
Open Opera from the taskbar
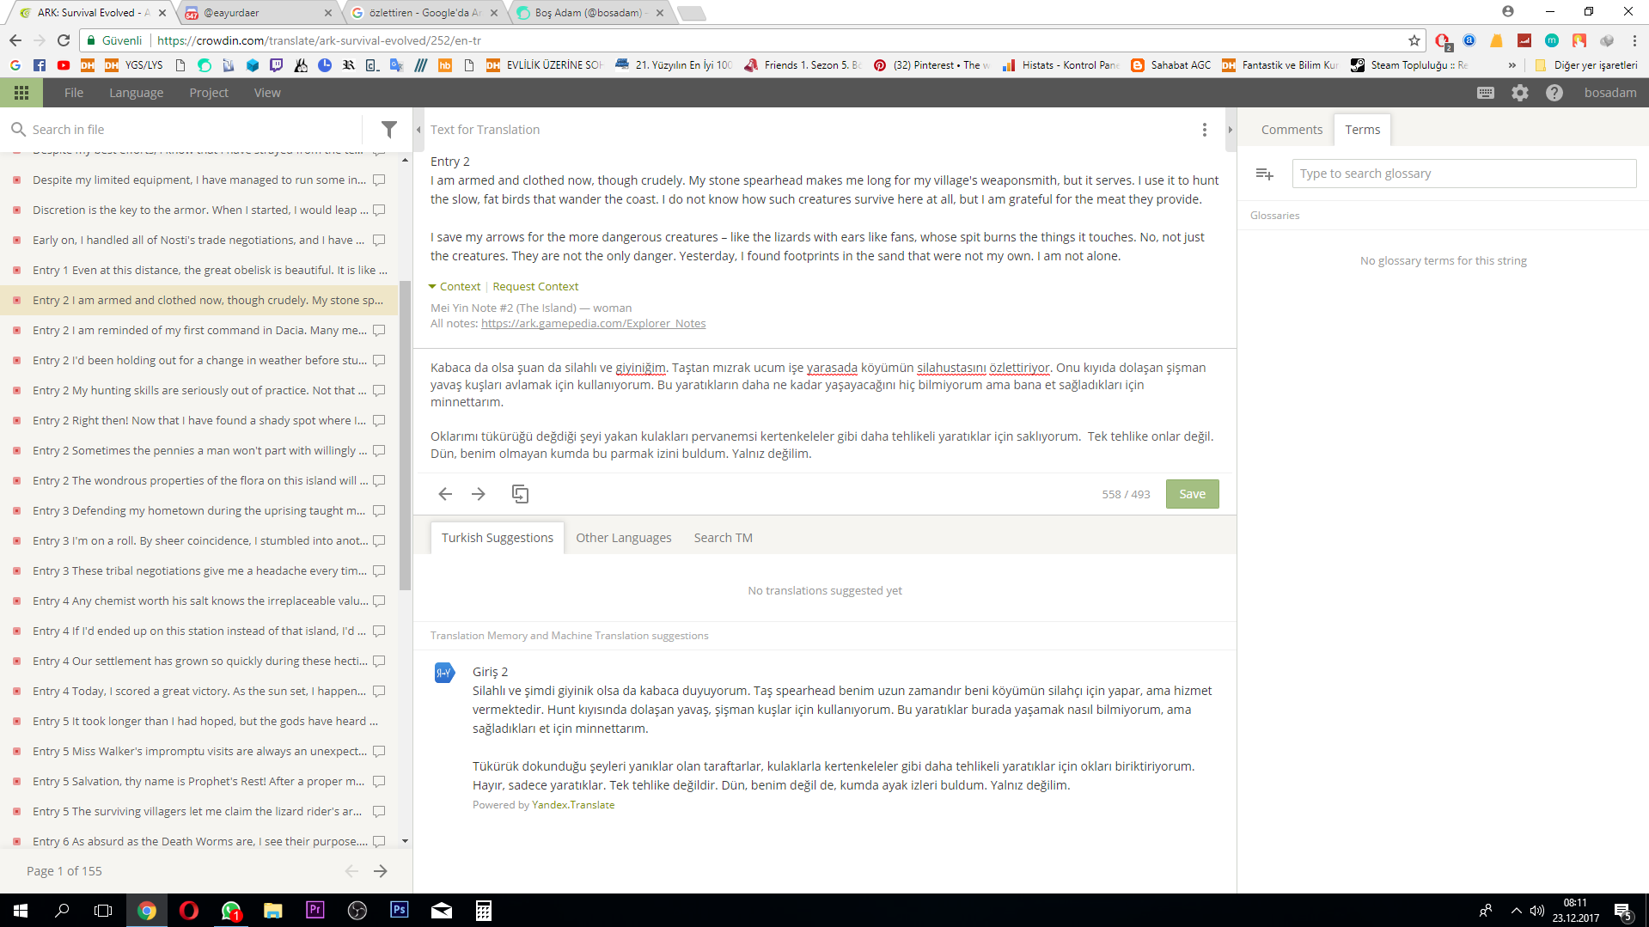(x=188, y=911)
